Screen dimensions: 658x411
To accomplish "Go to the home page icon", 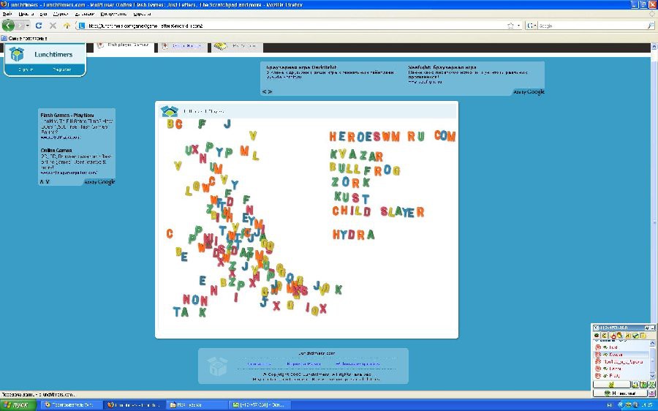I will 67,26.
